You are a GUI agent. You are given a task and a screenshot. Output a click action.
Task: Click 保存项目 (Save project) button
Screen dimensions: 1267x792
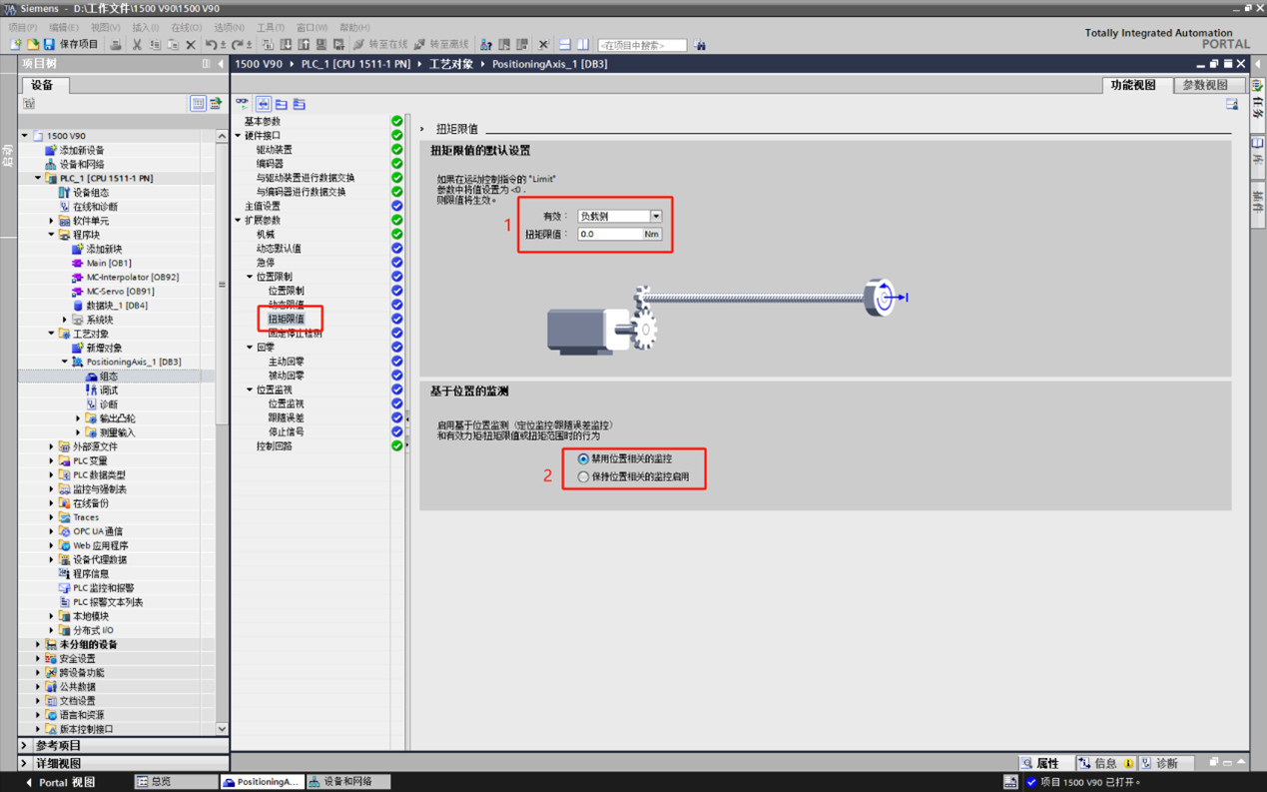(70, 45)
